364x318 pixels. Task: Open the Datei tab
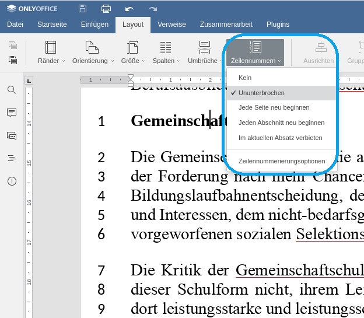click(x=15, y=25)
